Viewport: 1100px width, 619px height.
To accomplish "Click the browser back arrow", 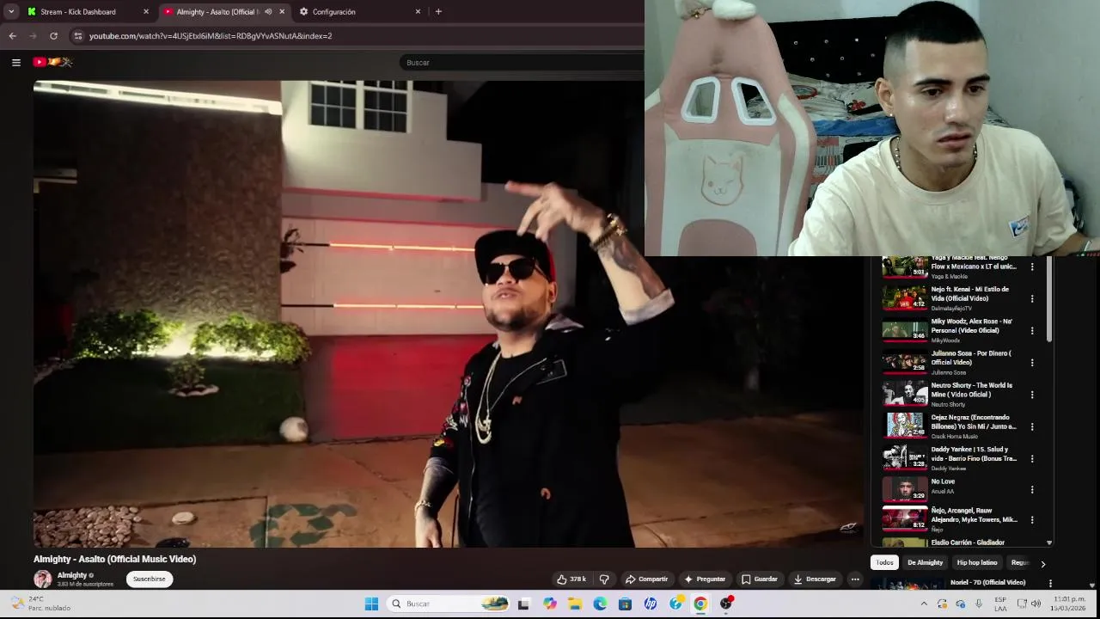I will pos(12,36).
